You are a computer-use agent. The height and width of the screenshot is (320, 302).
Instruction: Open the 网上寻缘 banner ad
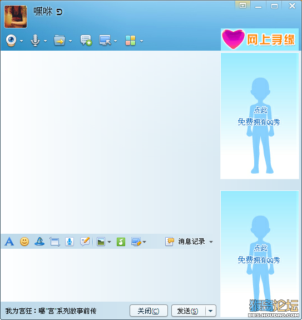click(259, 40)
